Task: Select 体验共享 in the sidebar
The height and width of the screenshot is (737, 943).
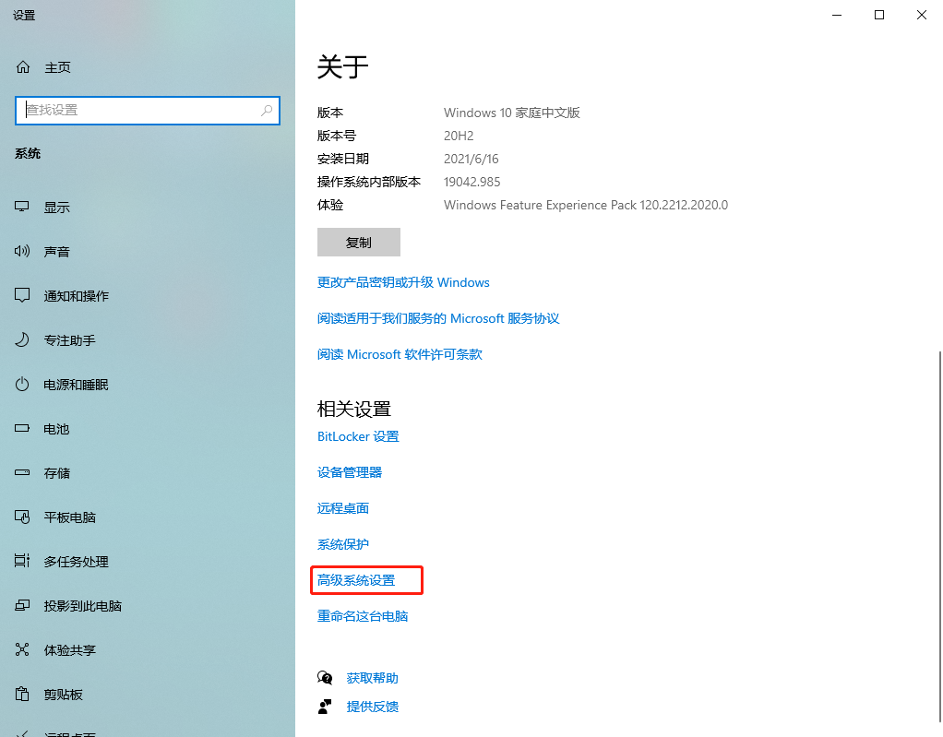Action: click(x=70, y=650)
